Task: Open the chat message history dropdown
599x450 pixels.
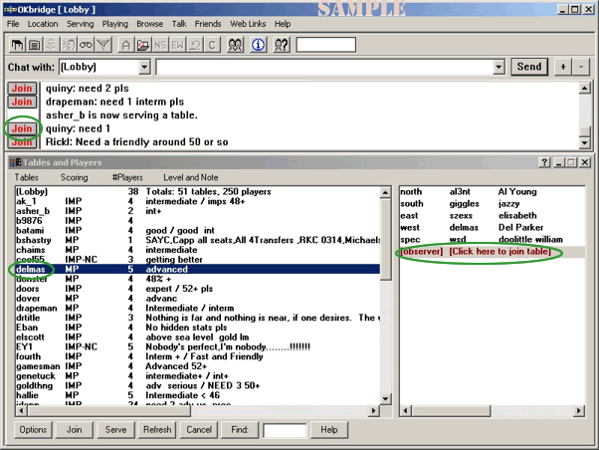Action: [499, 68]
